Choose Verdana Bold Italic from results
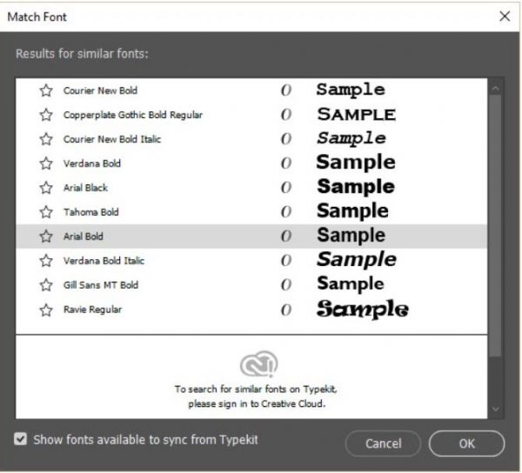The image size is (522, 473). coord(251,261)
